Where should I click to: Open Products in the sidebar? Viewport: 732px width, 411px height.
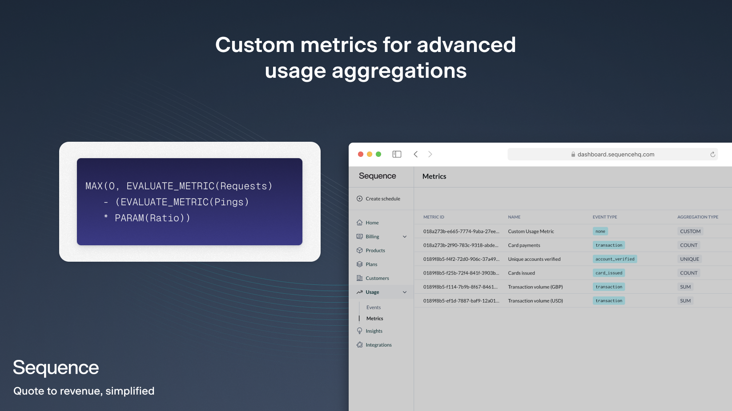click(x=375, y=250)
